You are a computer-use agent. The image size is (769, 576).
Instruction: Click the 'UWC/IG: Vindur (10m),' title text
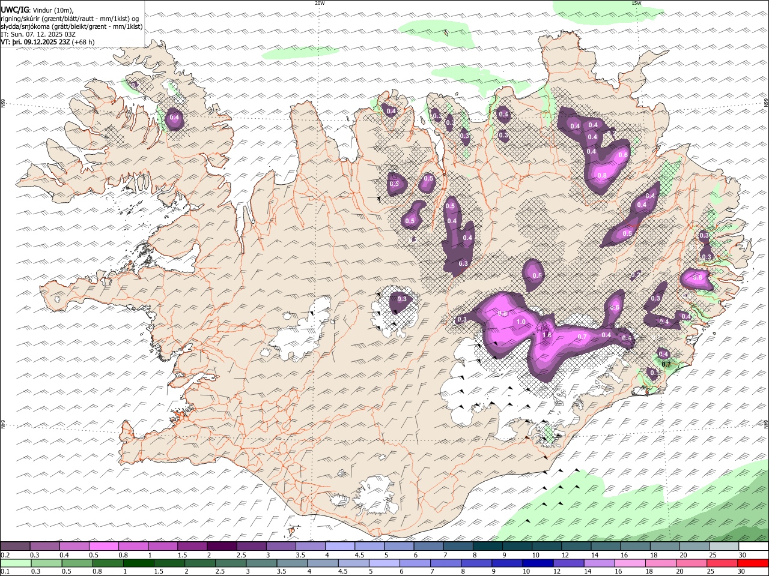tap(37, 10)
